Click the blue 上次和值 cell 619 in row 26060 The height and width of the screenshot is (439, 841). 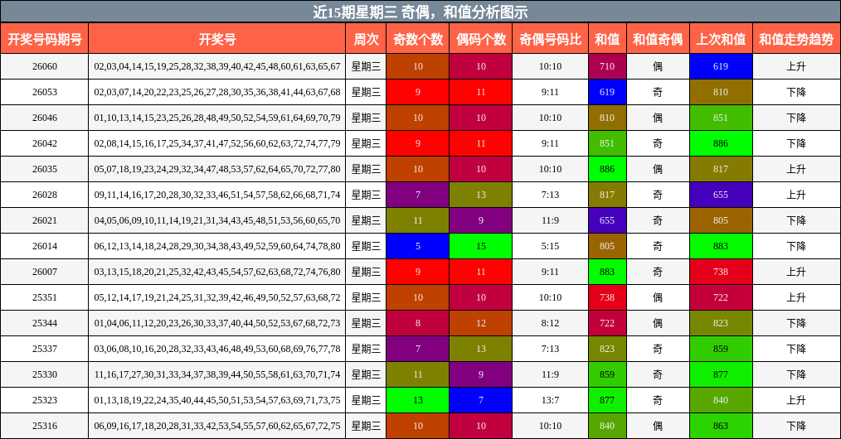[x=721, y=66]
